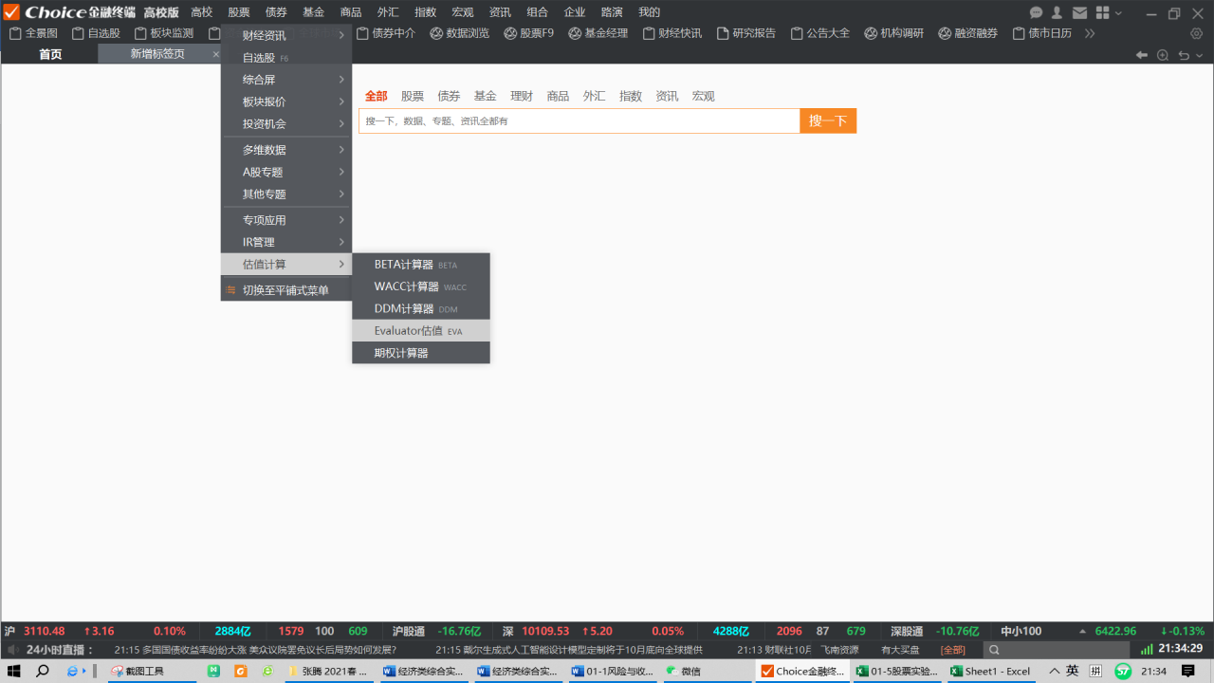Screen dimensions: 1214x683
Task: Open the 宏观 menu in menu bar
Action: (x=463, y=12)
